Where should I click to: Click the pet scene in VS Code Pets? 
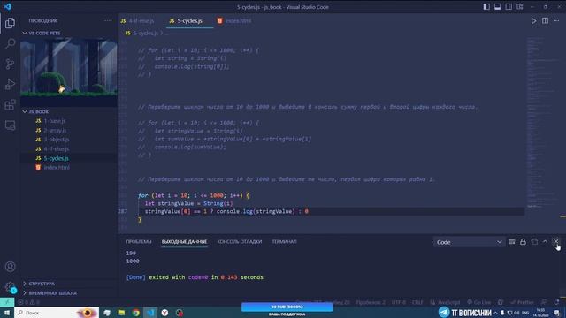(x=69, y=72)
